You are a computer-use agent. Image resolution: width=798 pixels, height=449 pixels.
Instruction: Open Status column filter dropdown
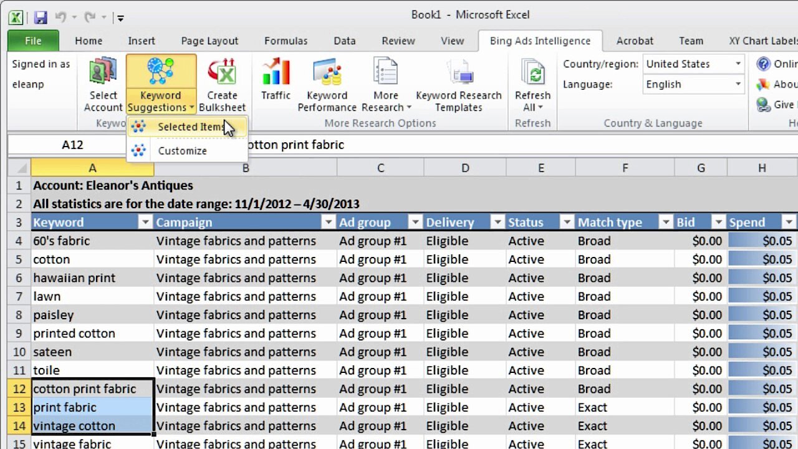[x=567, y=223]
